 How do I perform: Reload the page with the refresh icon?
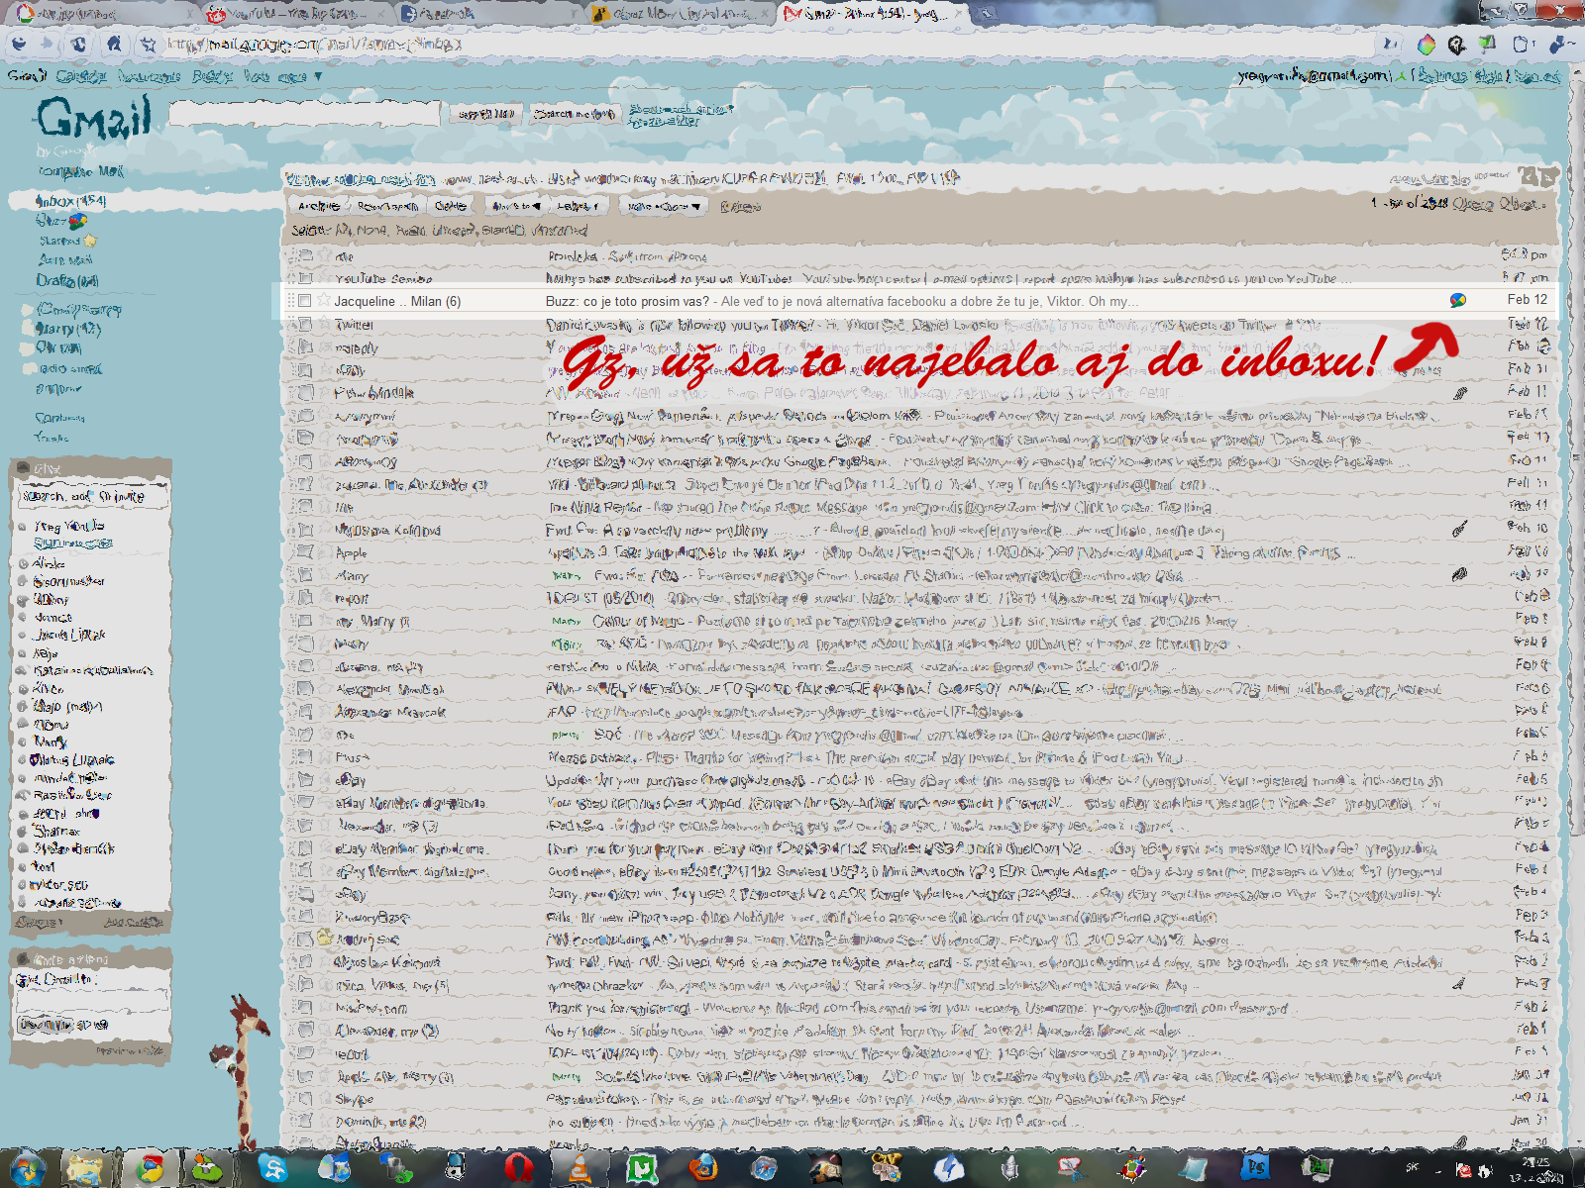(79, 43)
